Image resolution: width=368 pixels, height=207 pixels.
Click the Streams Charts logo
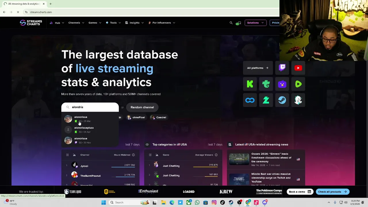[31, 23]
